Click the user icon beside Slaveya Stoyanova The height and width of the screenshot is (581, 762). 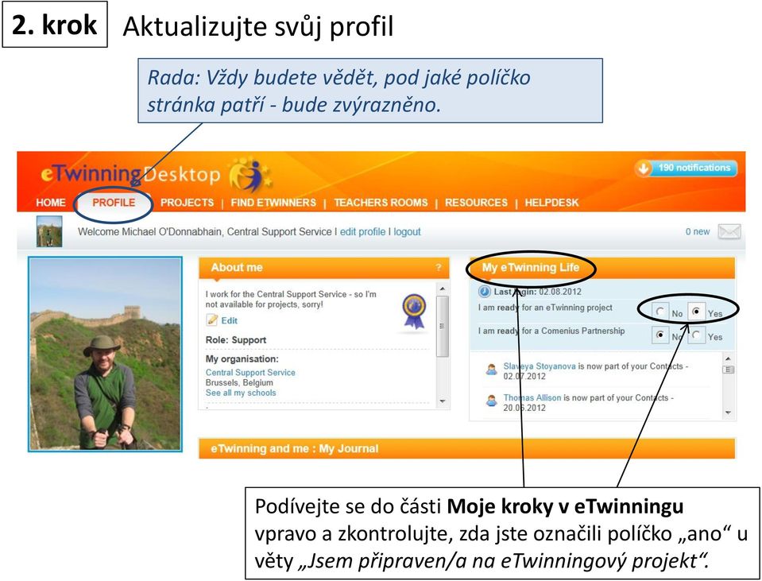point(491,370)
